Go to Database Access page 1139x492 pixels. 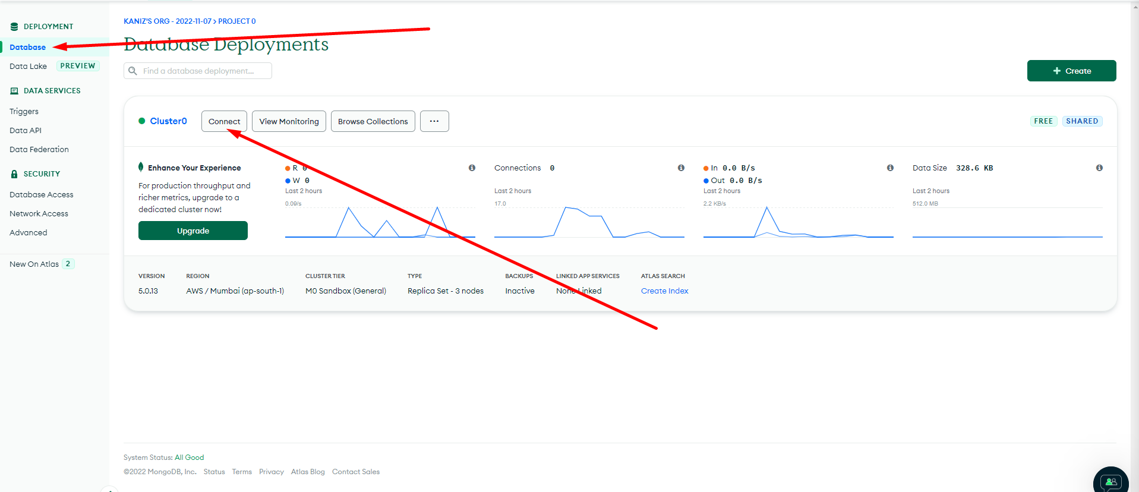tap(41, 195)
